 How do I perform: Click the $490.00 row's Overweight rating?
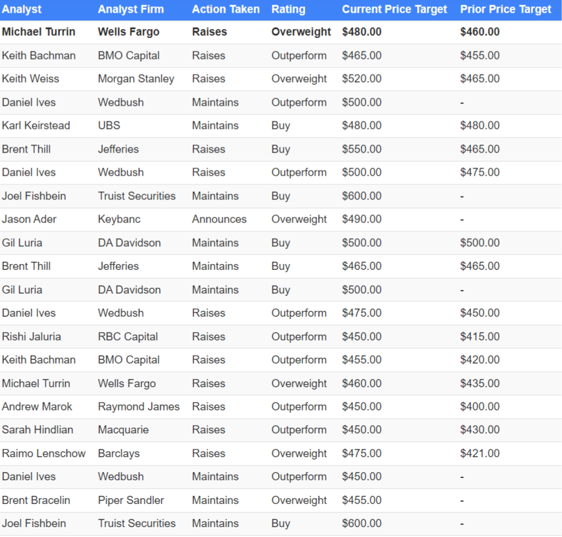pos(299,219)
